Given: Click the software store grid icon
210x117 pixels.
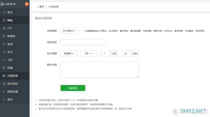Looking at the screenshot, I should pos(4,84).
